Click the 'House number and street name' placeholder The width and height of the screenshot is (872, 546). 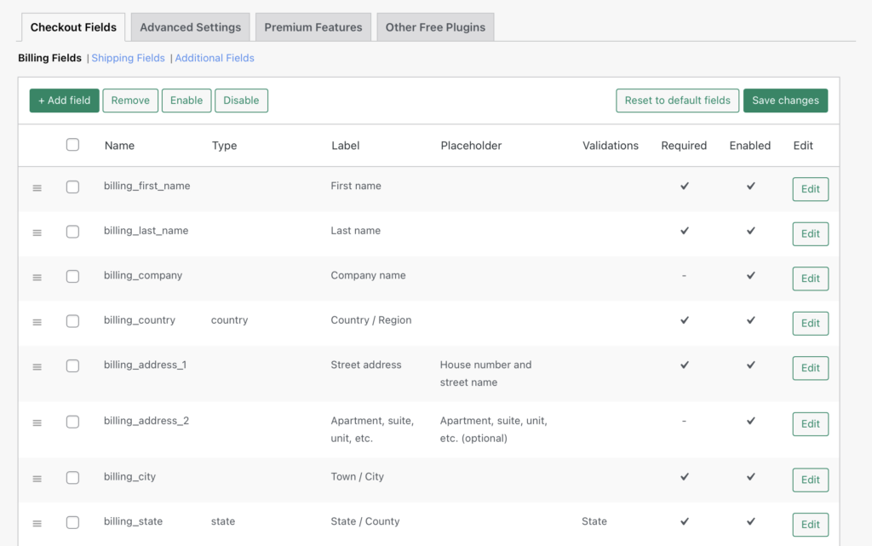point(485,374)
